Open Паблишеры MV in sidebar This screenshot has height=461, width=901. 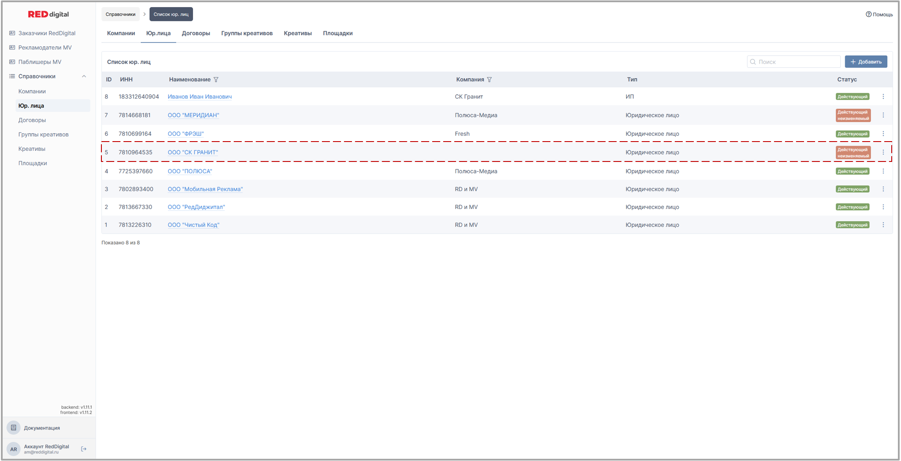tap(40, 62)
